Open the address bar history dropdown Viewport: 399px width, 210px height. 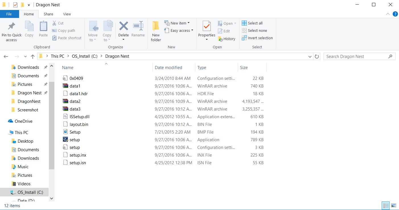[310, 57]
